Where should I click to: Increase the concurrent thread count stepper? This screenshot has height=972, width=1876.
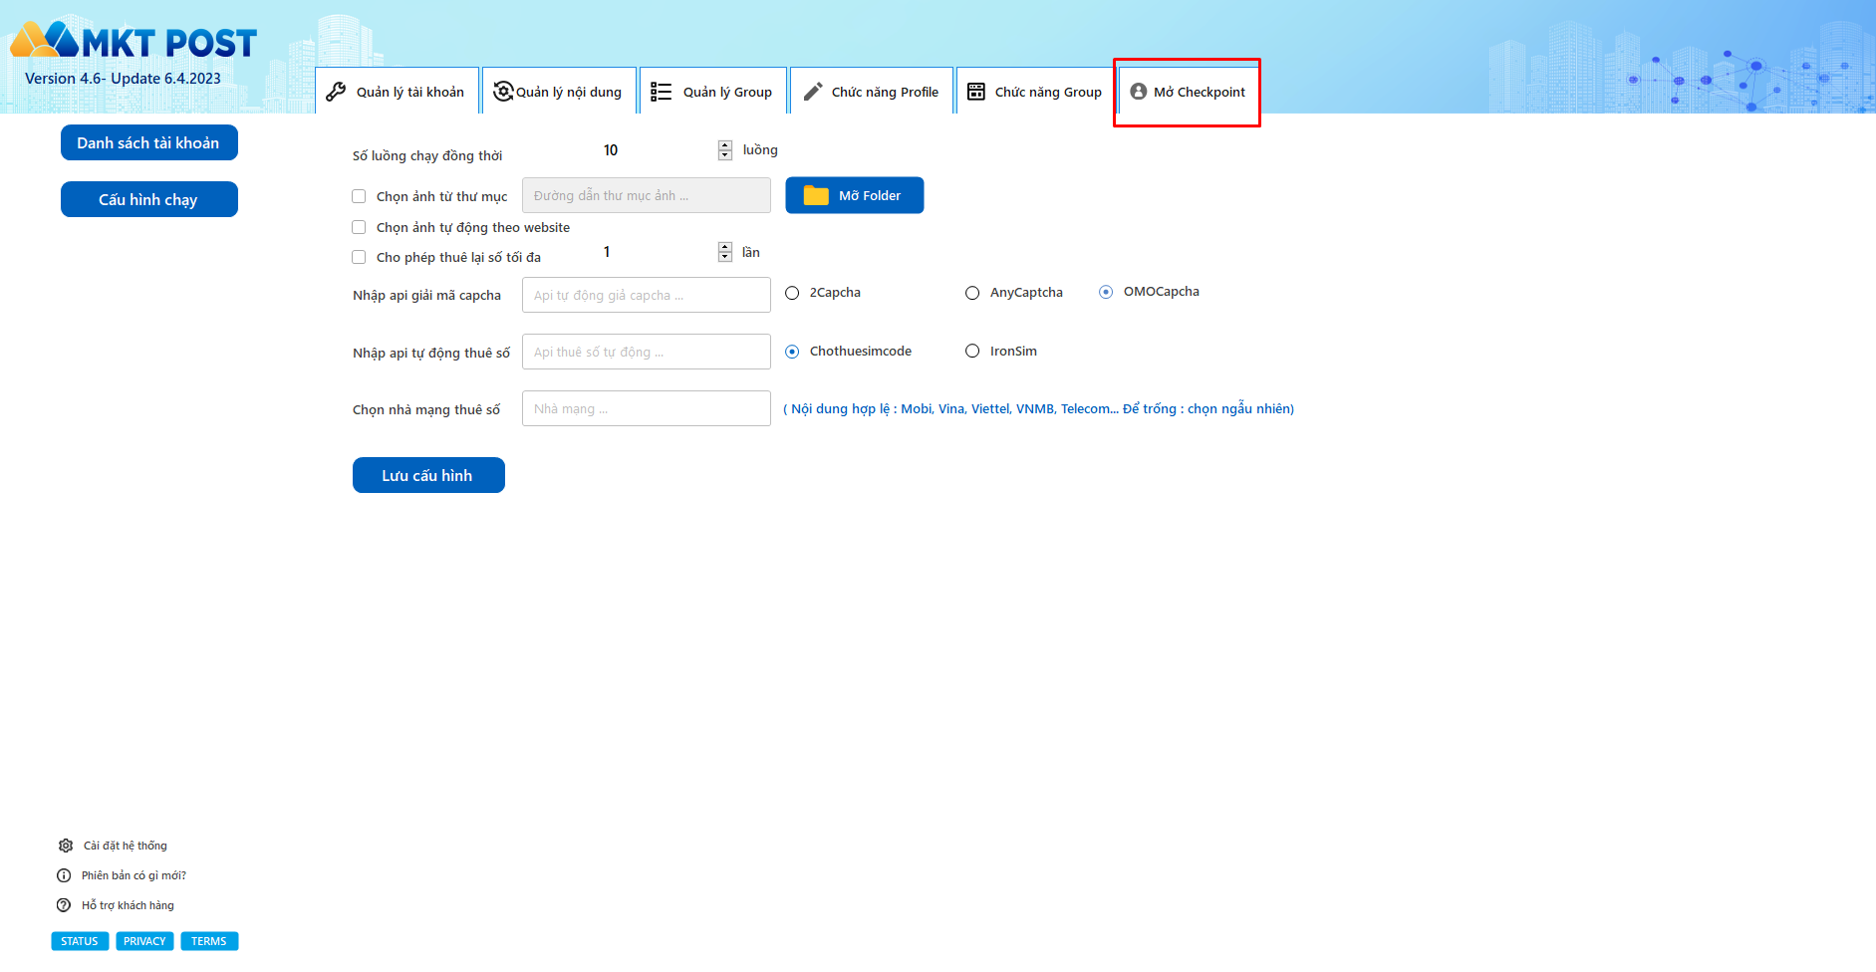point(725,145)
